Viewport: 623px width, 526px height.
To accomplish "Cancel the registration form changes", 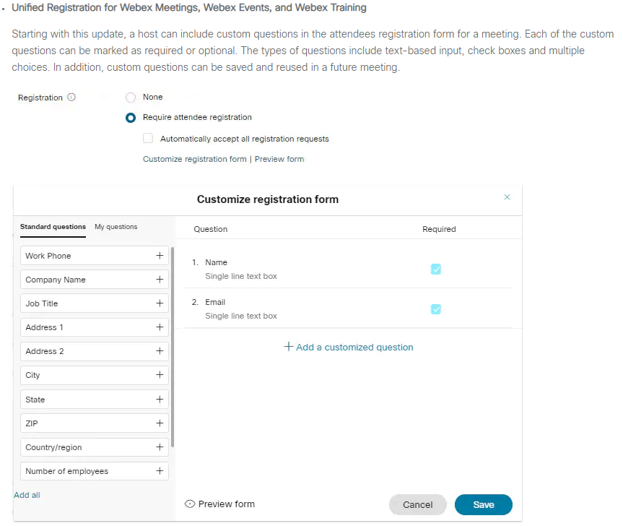I will pos(417,504).
